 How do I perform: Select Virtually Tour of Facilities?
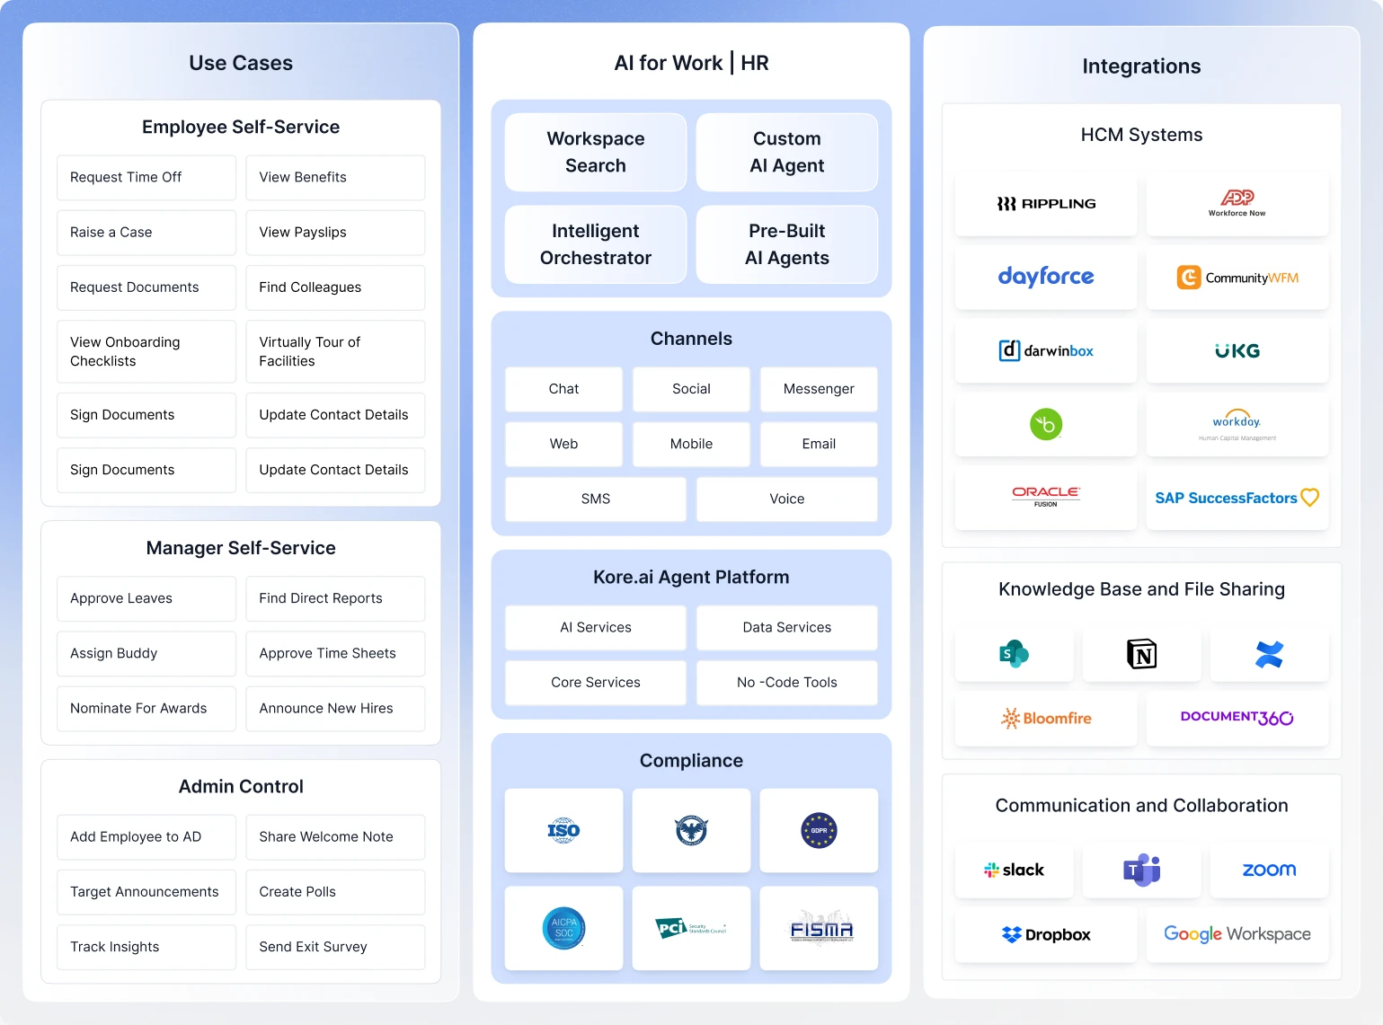(x=335, y=351)
